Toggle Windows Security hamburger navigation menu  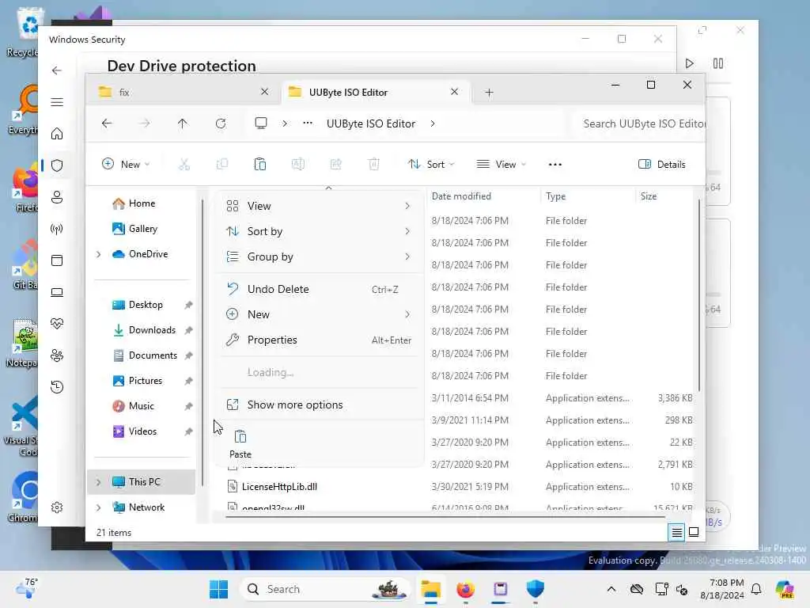point(57,102)
